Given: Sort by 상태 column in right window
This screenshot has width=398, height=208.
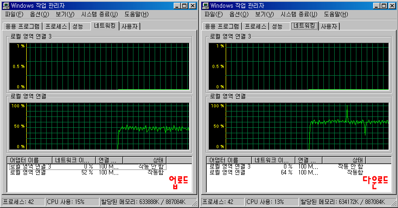Looking at the screenshot, I should 344,160.
